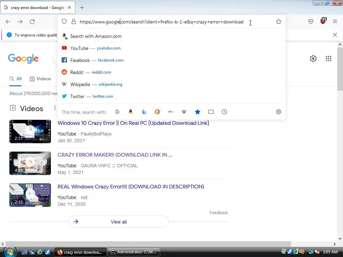Show desktop from the quick launch icon

click(x=24, y=252)
